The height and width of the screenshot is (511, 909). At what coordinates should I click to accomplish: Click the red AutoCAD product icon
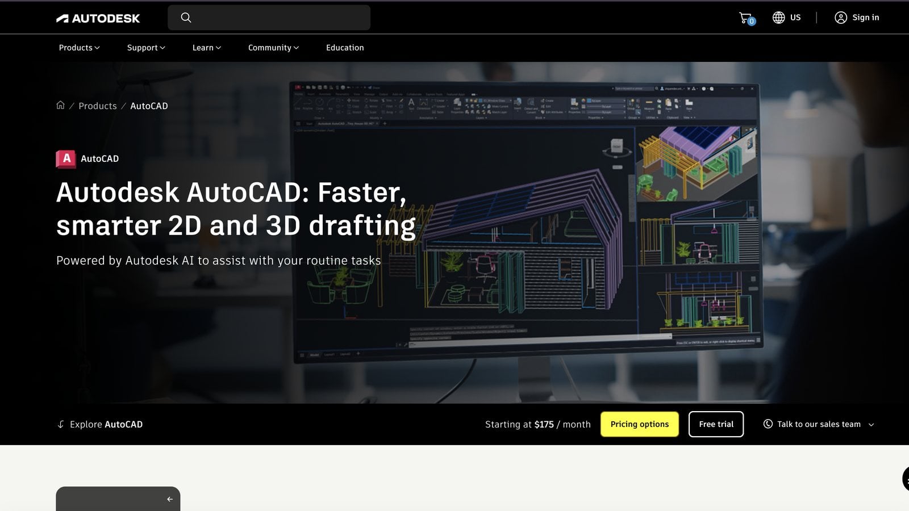(66, 159)
